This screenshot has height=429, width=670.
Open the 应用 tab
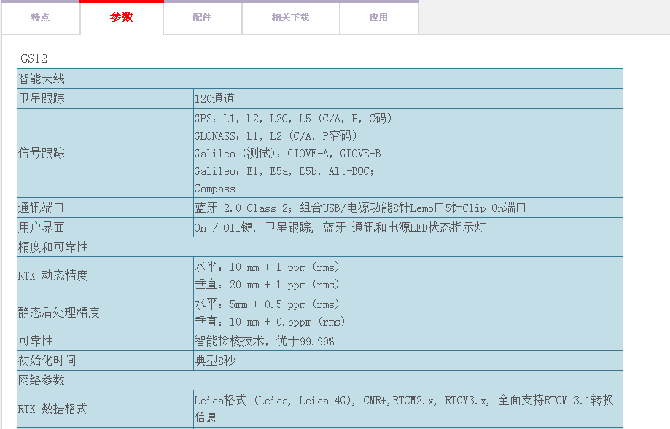click(x=378, y=17)
